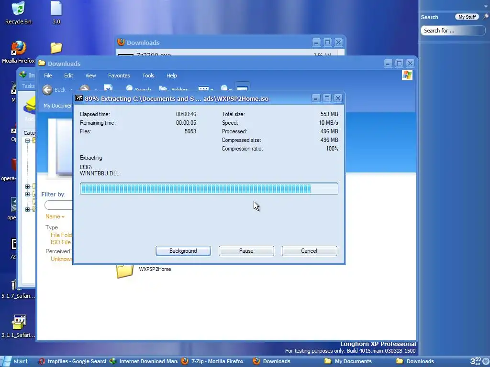Open the File menu in Downloads
This screenshot has width=490, height=367.
[x=48, y=76]
